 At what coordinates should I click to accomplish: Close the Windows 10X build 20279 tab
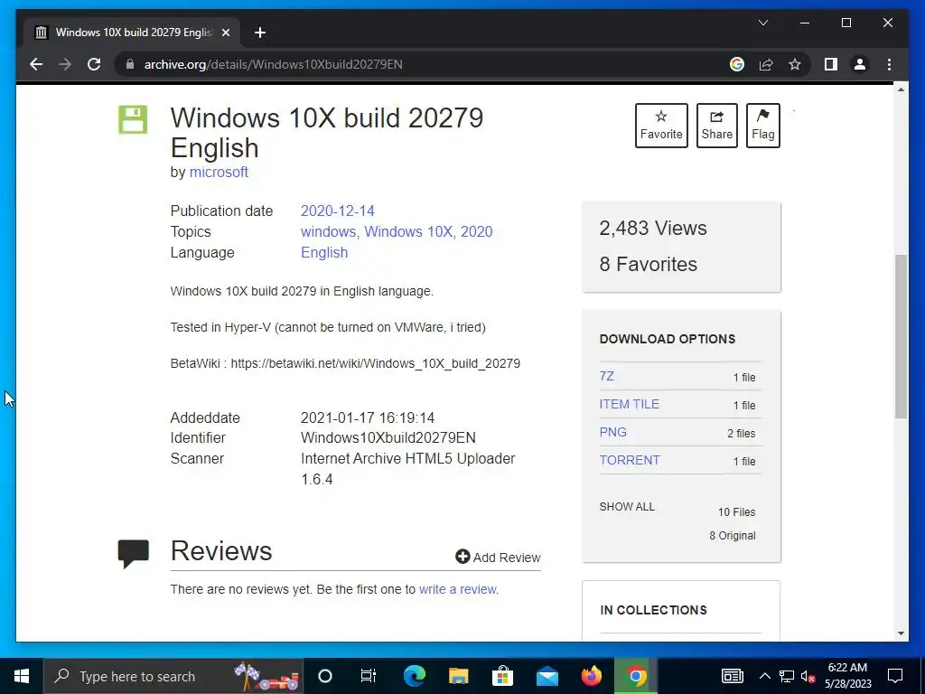(225, 33)
